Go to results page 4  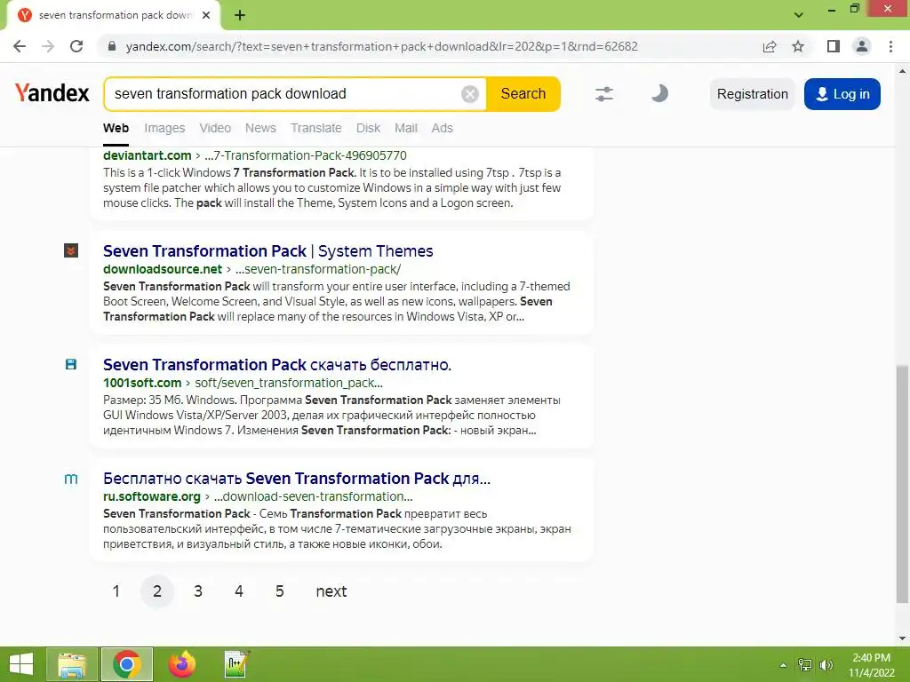pyautogui.click(x=238, y=591)
